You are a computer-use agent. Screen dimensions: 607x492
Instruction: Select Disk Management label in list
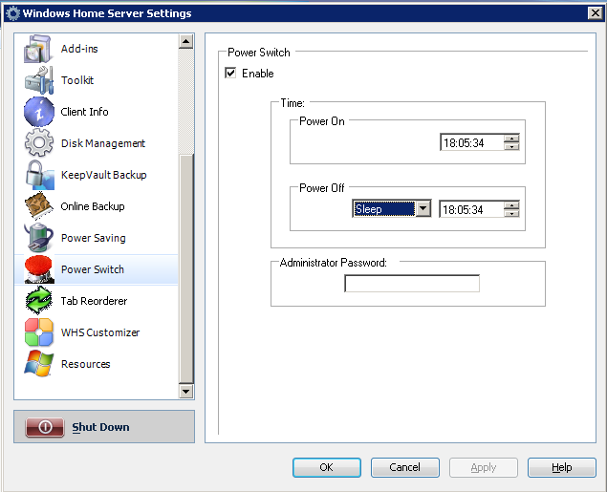tap(103, 143)
